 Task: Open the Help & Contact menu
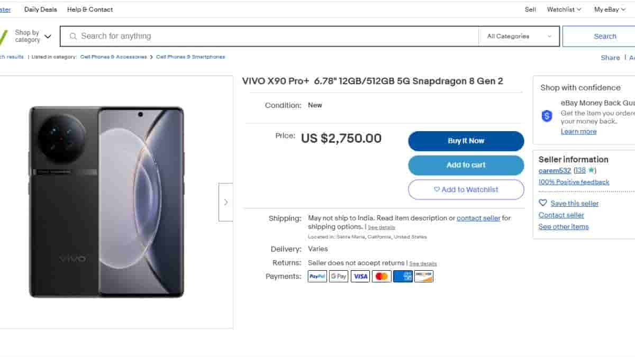click(89, 9)
